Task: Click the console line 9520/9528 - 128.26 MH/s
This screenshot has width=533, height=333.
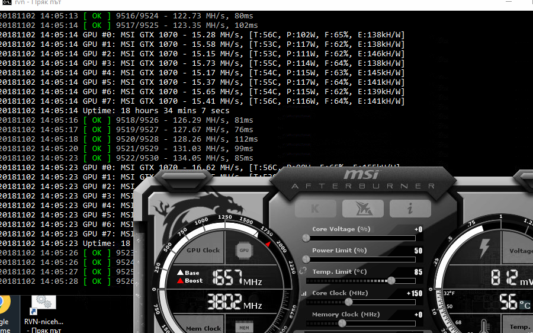Action: (129, 139)
